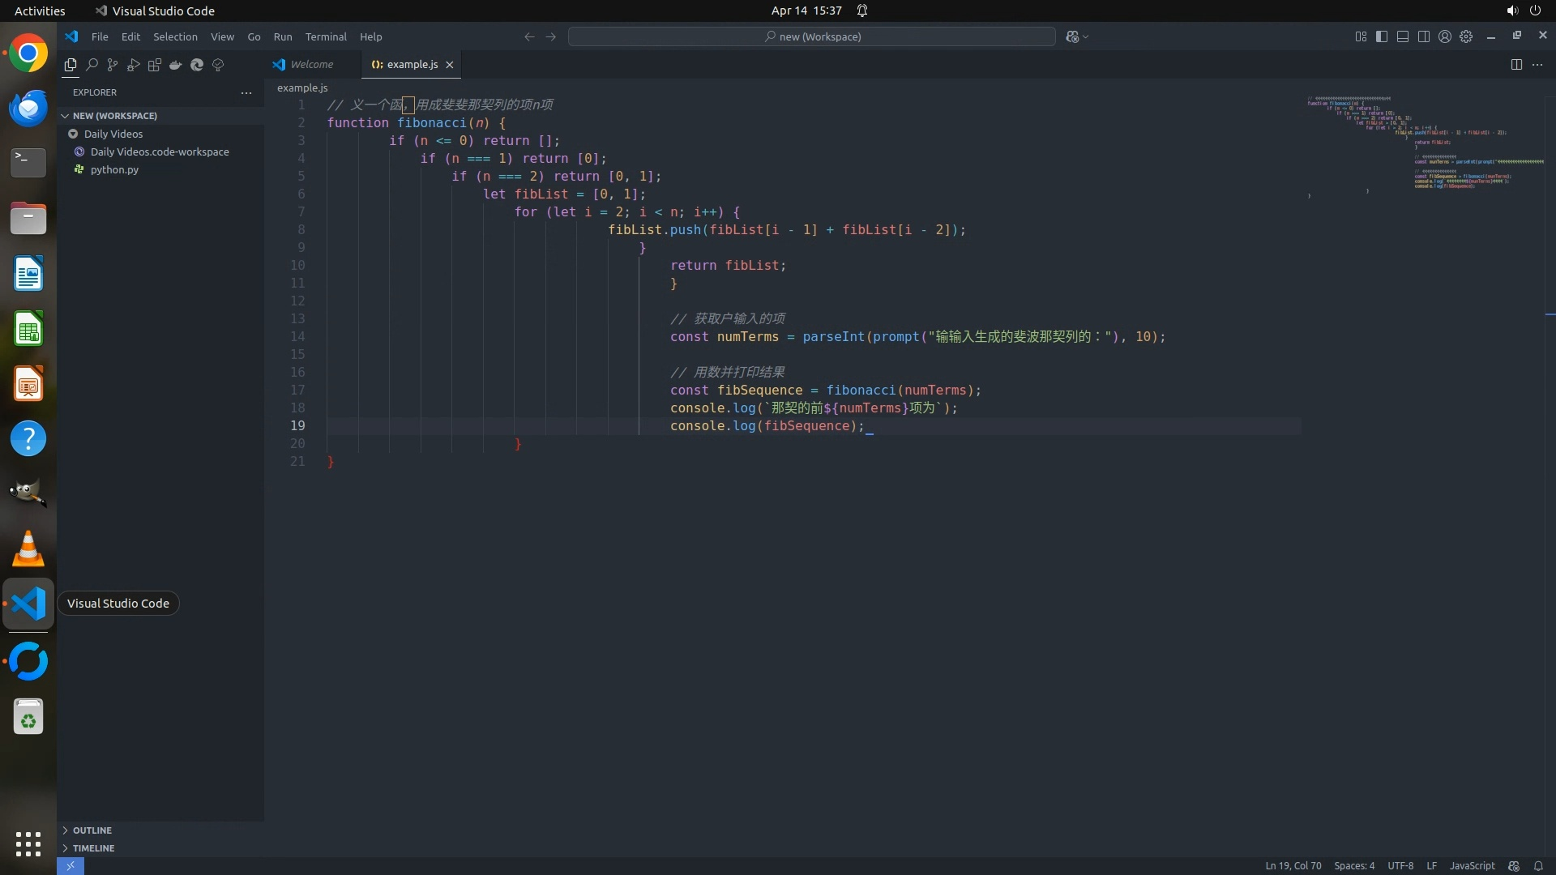
Task: Open the Manage gear icon
Action: 1466,36
